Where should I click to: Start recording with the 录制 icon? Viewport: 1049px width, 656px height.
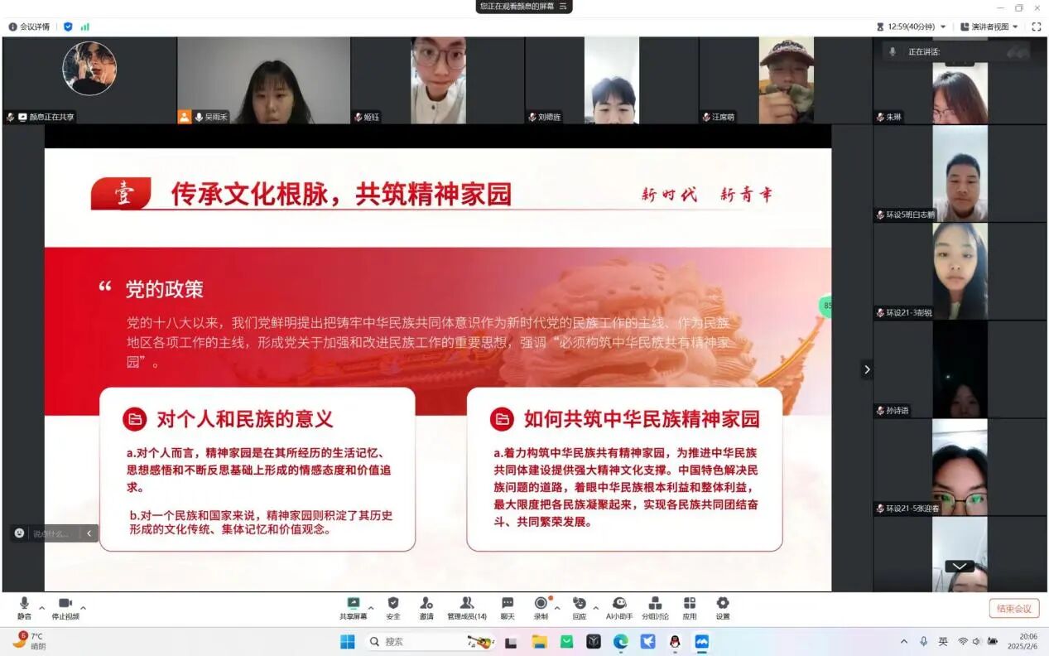[x=541, y=607]
